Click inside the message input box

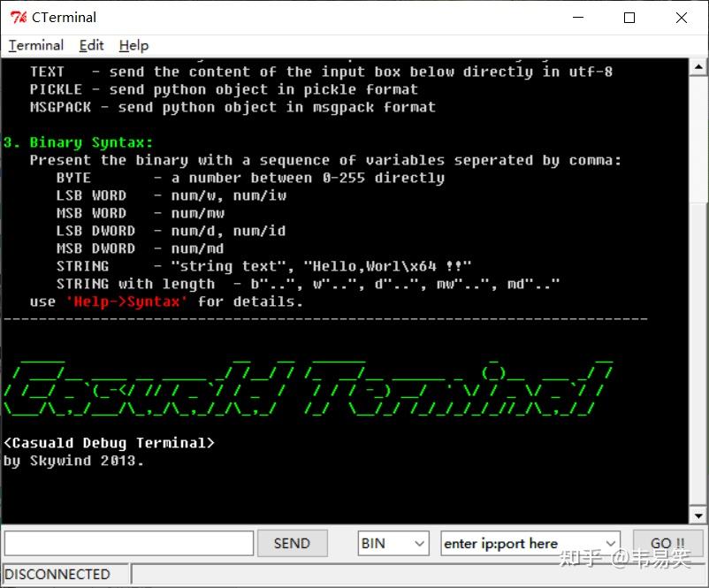(x=128, y=543)
